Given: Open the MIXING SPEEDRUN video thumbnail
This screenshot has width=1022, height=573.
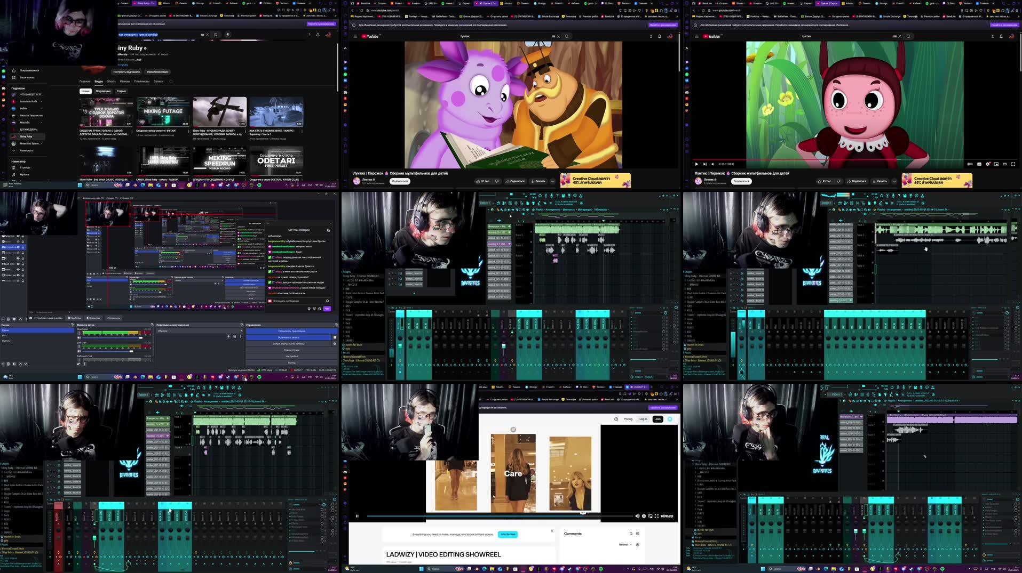Looking at the screenshot, I should (x=219, y=160).
